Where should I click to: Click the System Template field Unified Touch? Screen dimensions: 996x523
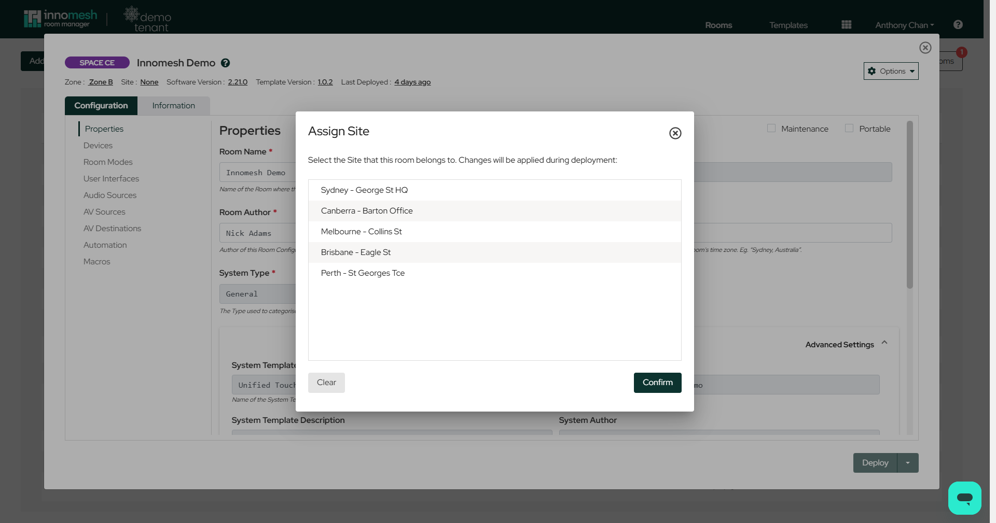(x=264, y=385)
